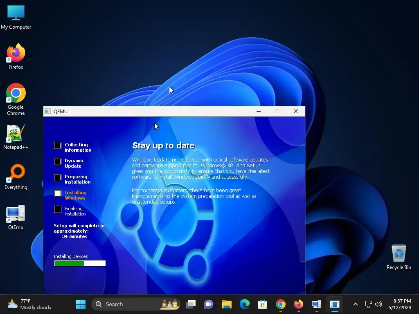Open the My Computer desktop icon
The image size is (419, 314).
[x=16, y=16]
